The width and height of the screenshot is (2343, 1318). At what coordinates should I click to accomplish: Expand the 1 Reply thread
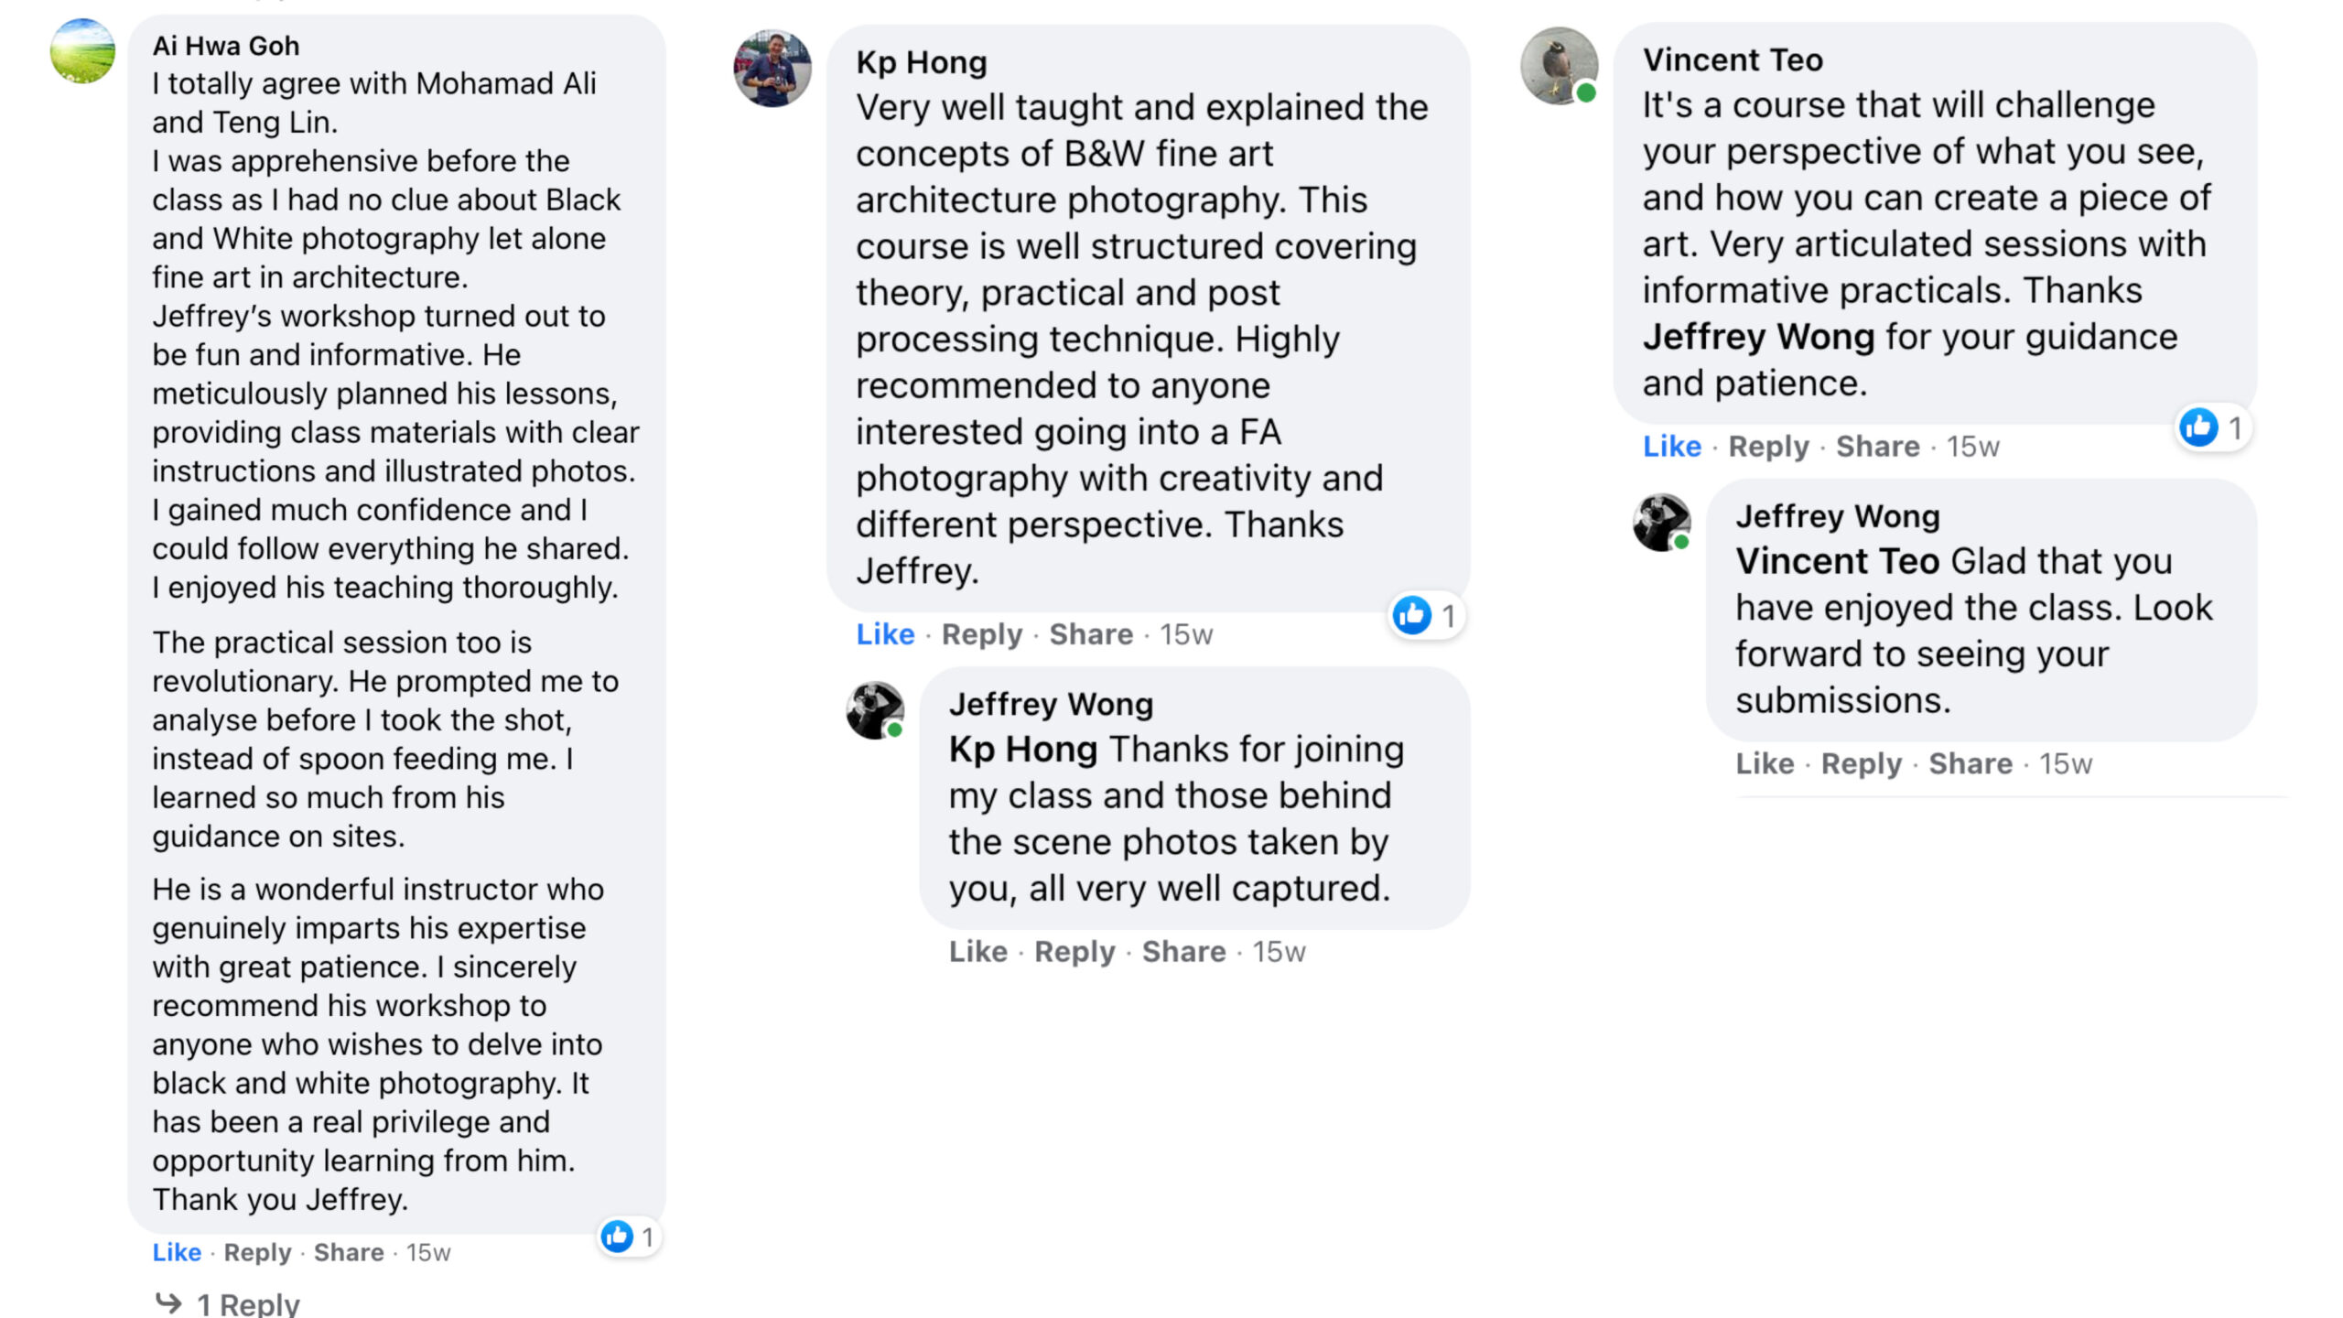(x=247, y=1303)
